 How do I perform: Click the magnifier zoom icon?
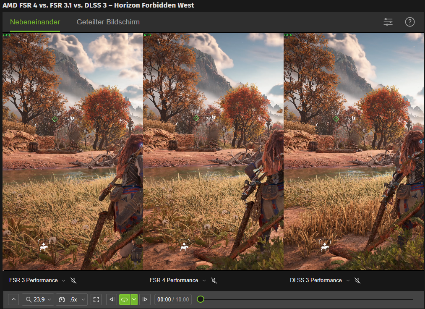29,299
